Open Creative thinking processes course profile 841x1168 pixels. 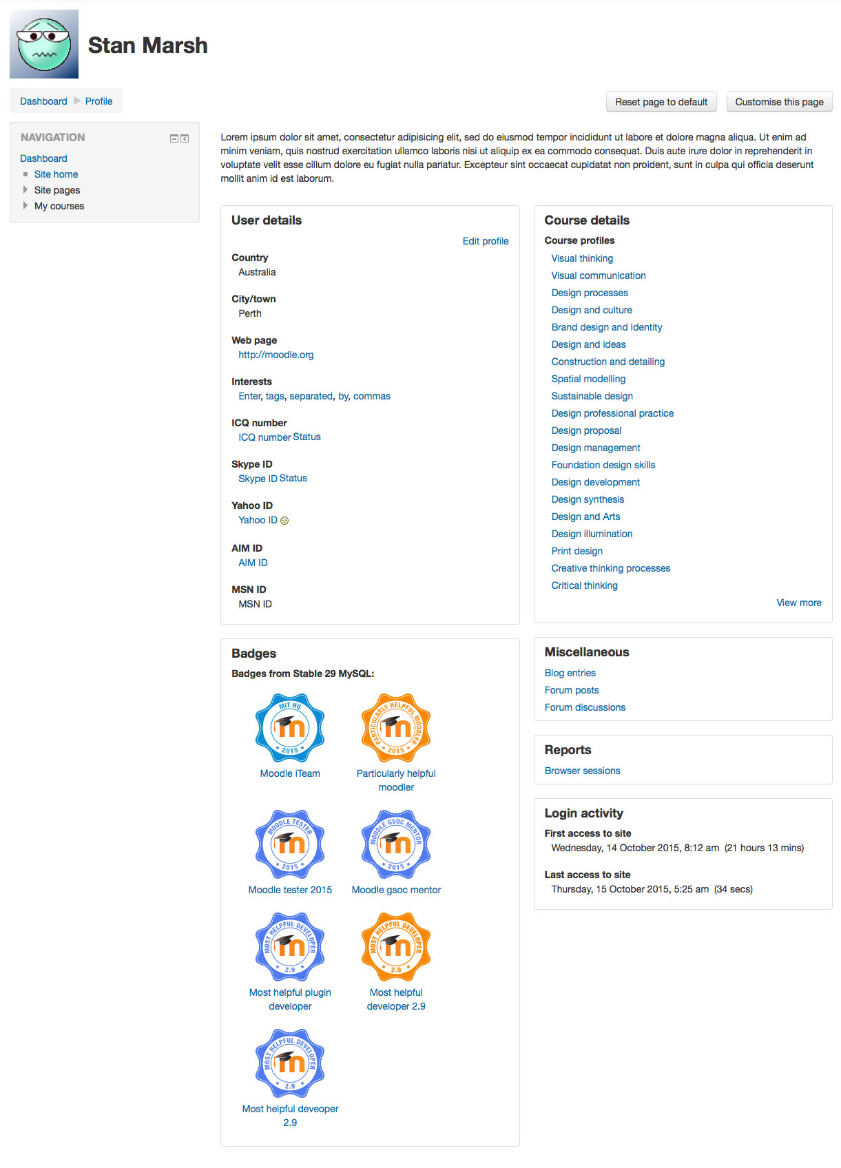[611, 568]
